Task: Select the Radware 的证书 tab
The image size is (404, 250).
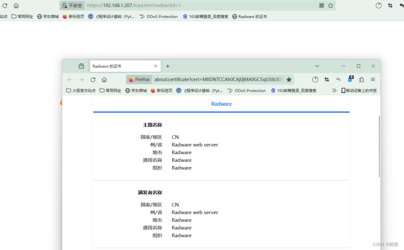Action: (125, 66)
